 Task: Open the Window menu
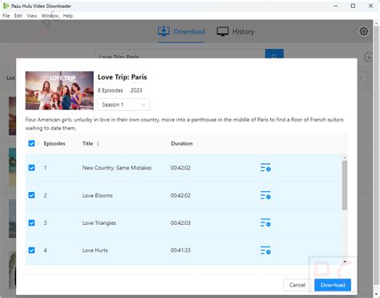coord(50,16)
